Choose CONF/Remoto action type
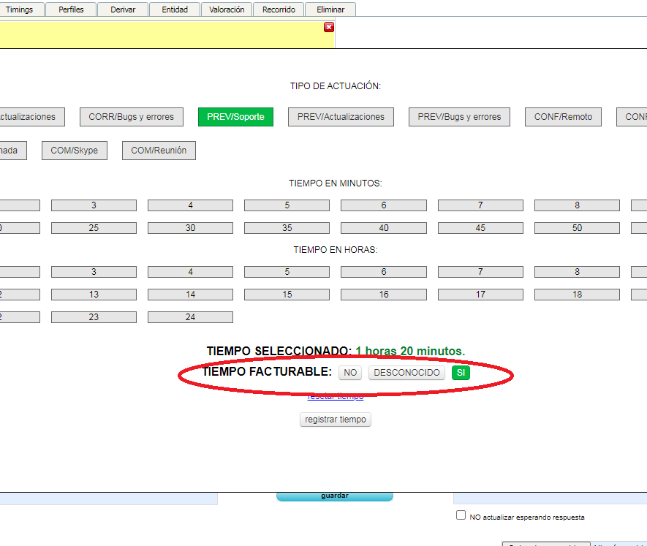Screen dimensions: 647x546 click(x=563, y=117)
